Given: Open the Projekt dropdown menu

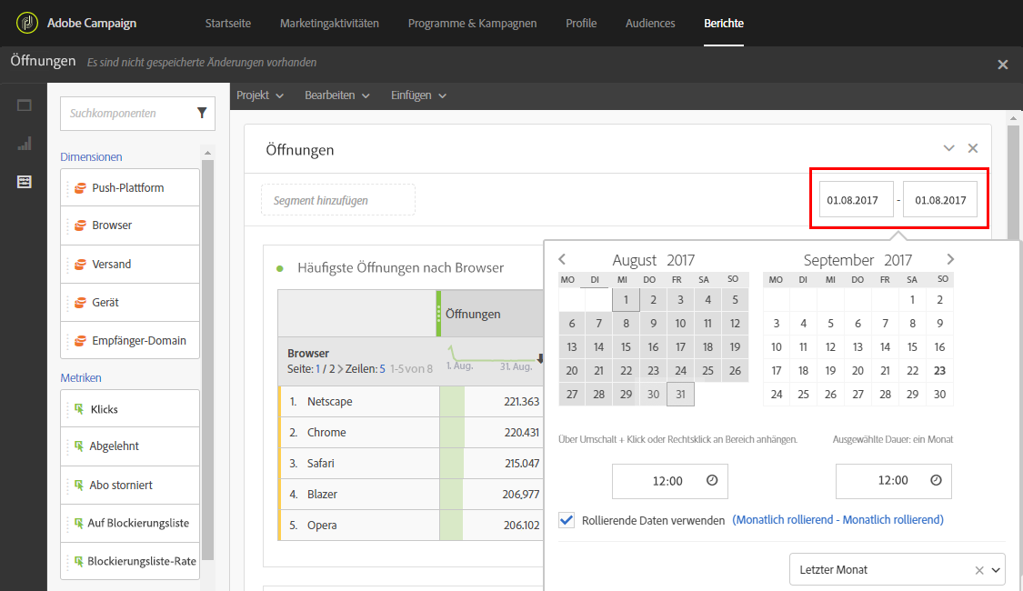Looking at the screenshot, I should [x=260, y=95].
